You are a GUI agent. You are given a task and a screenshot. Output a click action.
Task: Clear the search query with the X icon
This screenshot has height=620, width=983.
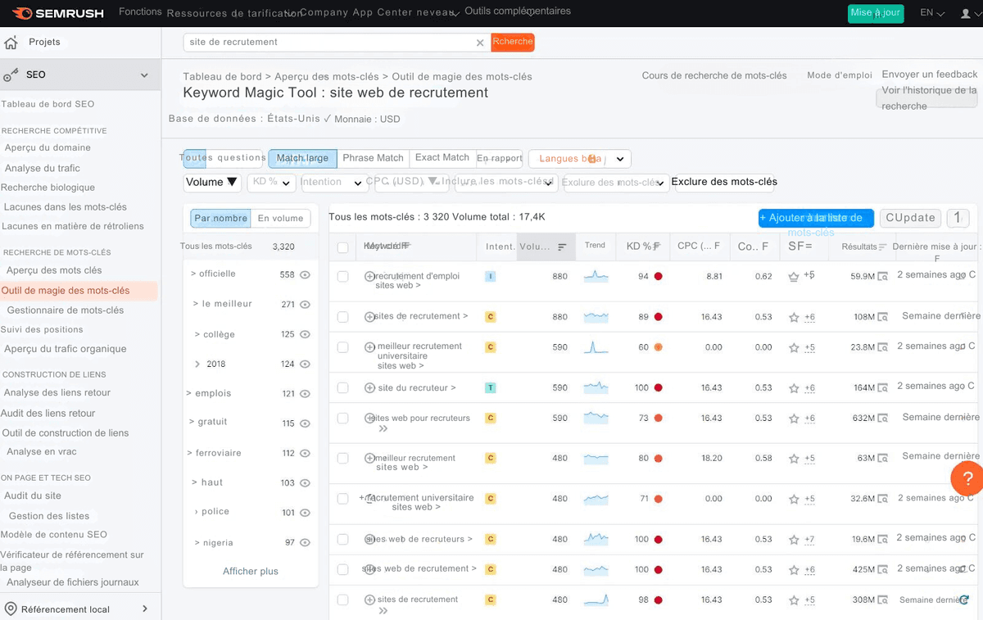pyautogui.click(x=480, y=42)
